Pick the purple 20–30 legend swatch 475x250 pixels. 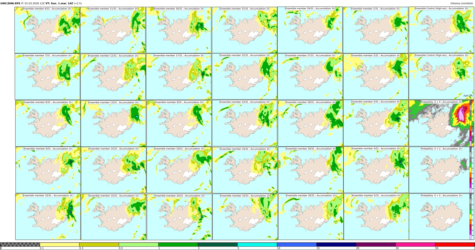pyautogui.click(x=376, y=244)
